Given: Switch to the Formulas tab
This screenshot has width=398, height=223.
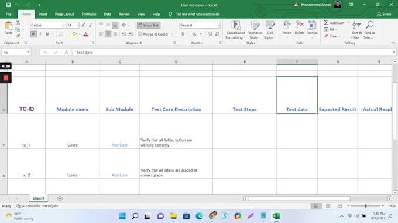Looking at the screenshot, I should pyautogui.click(x=89, y=14).
